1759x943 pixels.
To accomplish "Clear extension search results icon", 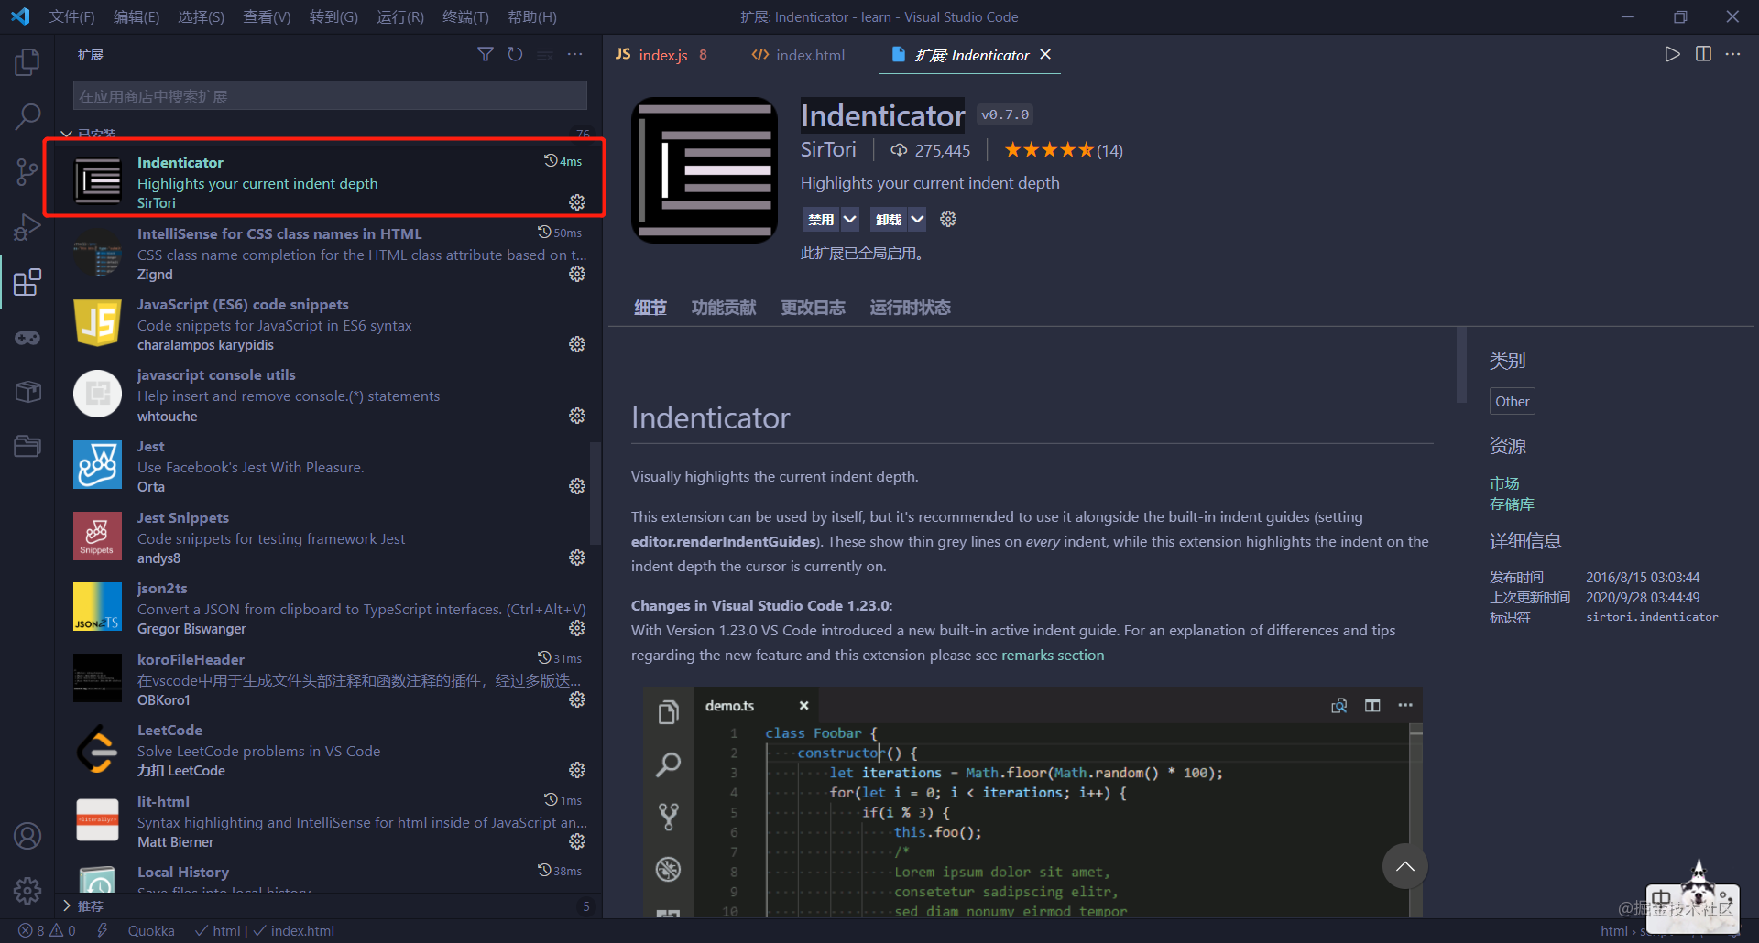I will tap(545, 55).
